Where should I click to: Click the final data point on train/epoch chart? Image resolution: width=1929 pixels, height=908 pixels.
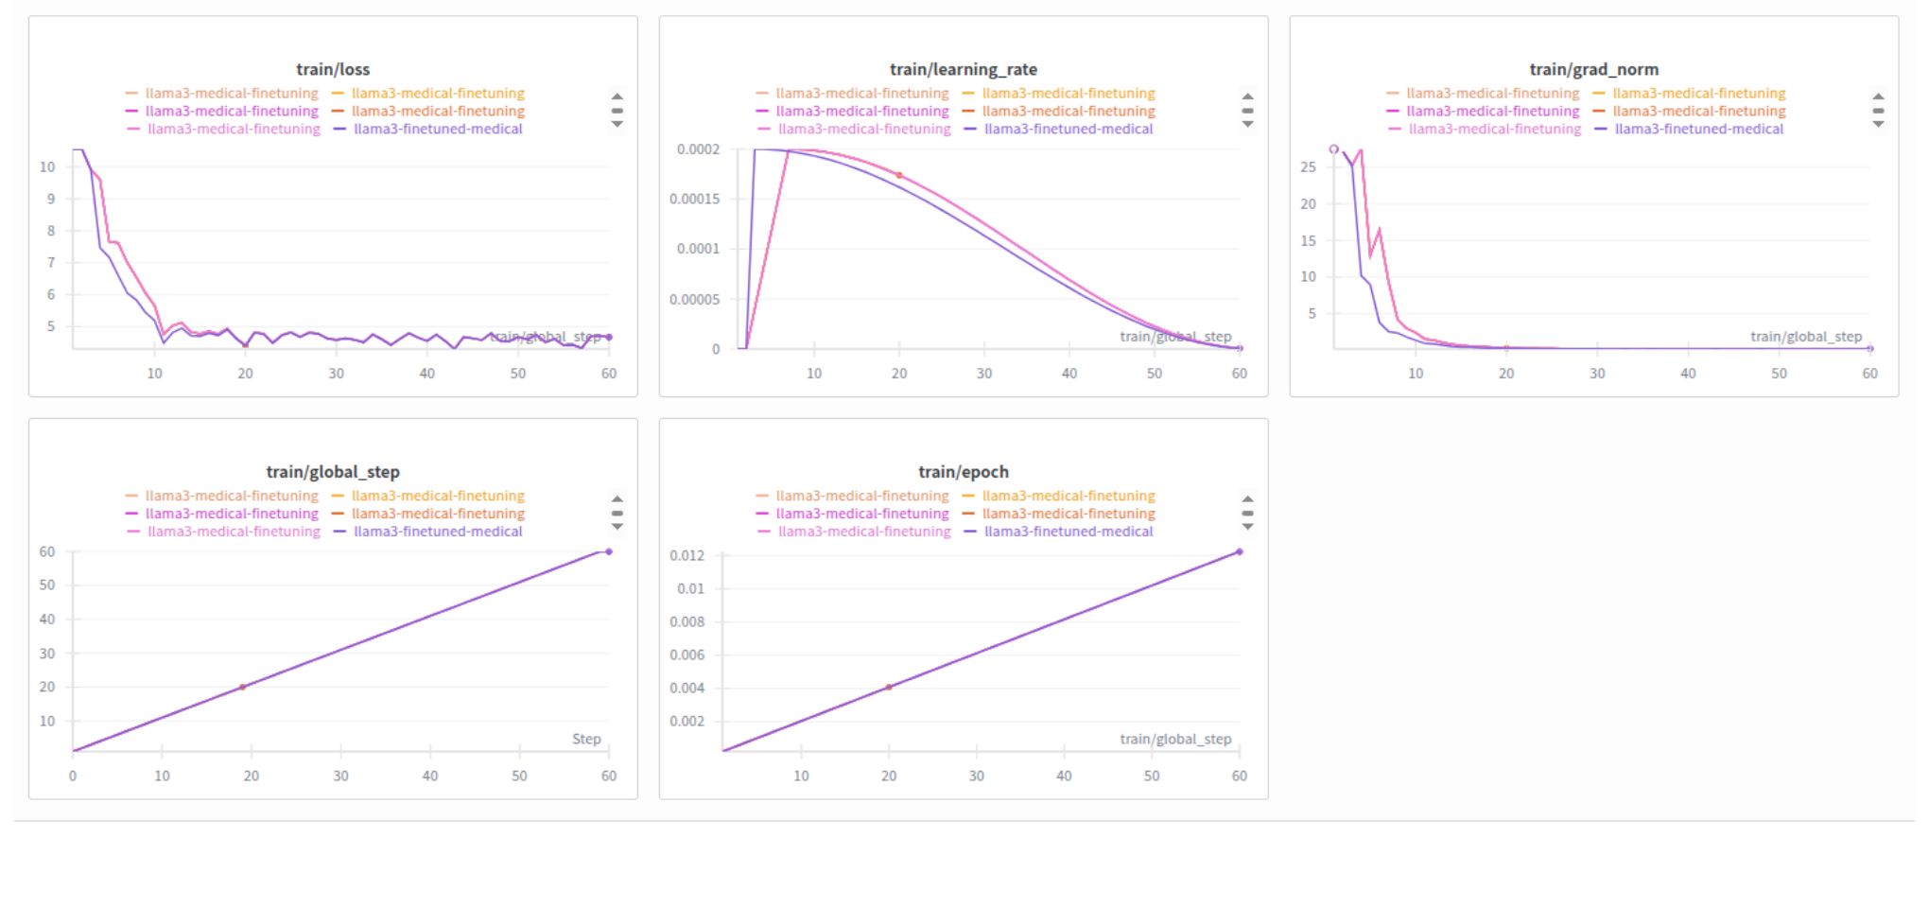click(1239, 551)
